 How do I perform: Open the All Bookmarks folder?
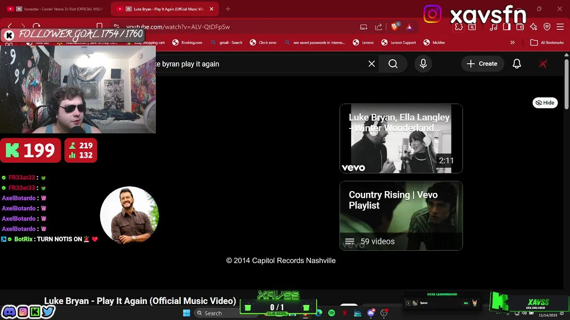[547, 43]
